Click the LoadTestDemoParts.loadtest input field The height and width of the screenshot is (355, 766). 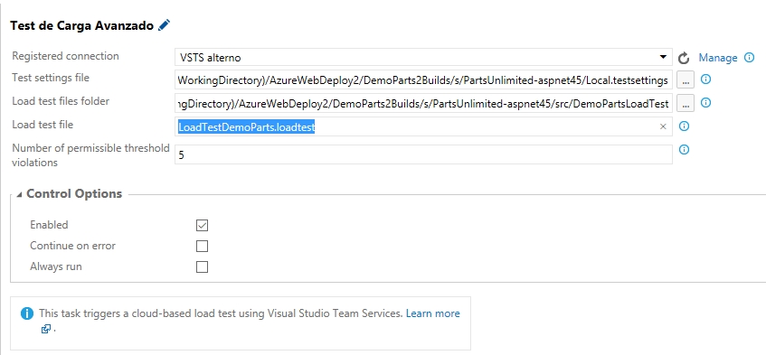coord(423,126)
